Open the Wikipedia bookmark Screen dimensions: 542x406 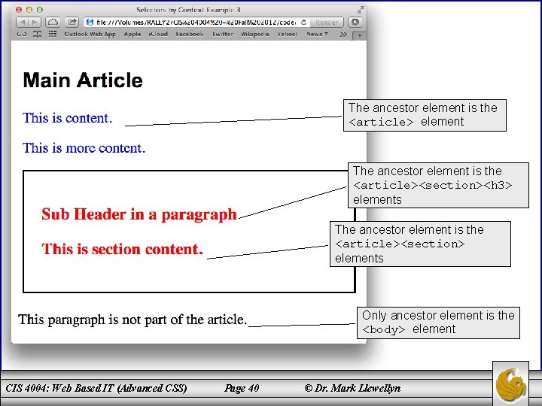[x=255, y=34]
